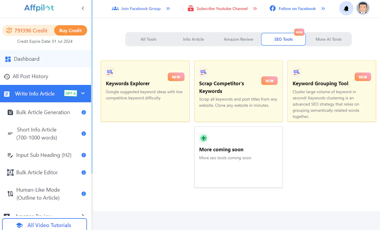Viewport: 380px width, 230px height.
Task: Click the Short Info Article lines icon
Action: pos(10,134)
